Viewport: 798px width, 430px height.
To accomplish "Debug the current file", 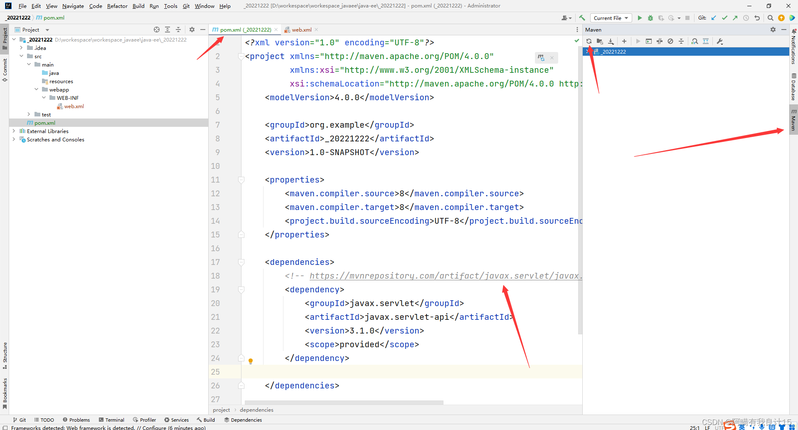I will tap(650, 18).
